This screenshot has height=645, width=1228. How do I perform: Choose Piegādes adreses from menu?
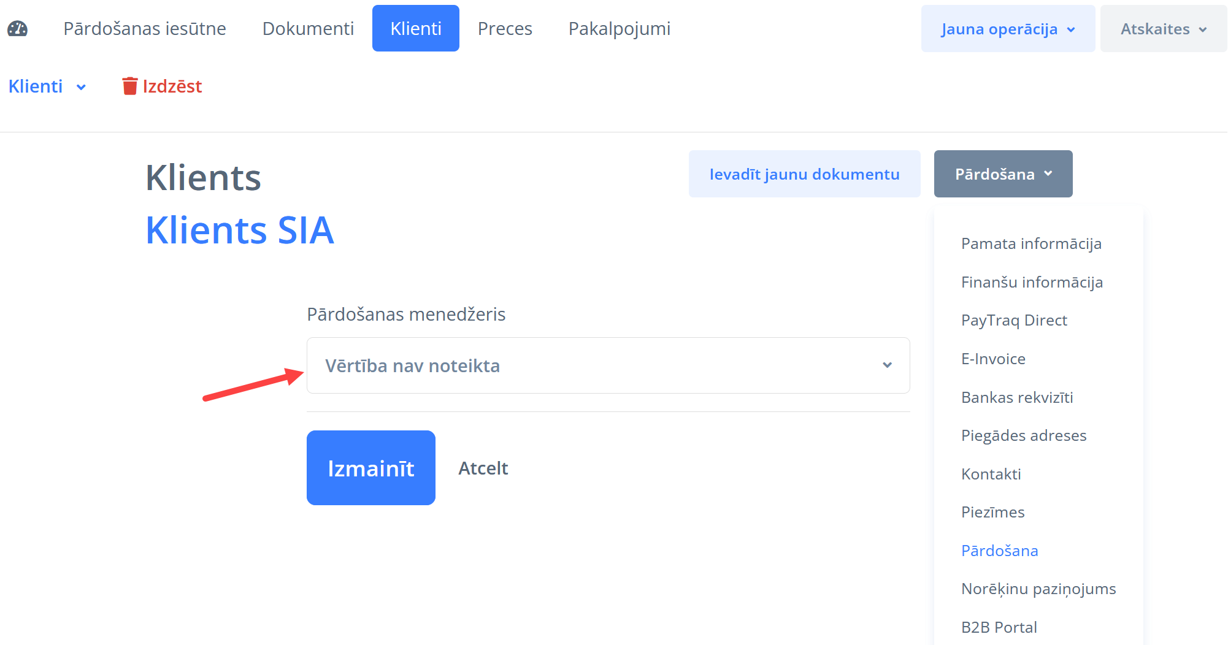point(1024,436)
